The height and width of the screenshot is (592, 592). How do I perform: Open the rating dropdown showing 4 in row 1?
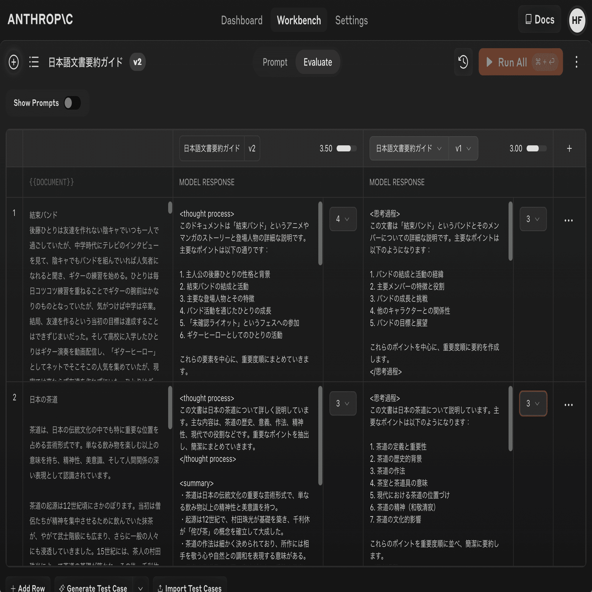343,219
